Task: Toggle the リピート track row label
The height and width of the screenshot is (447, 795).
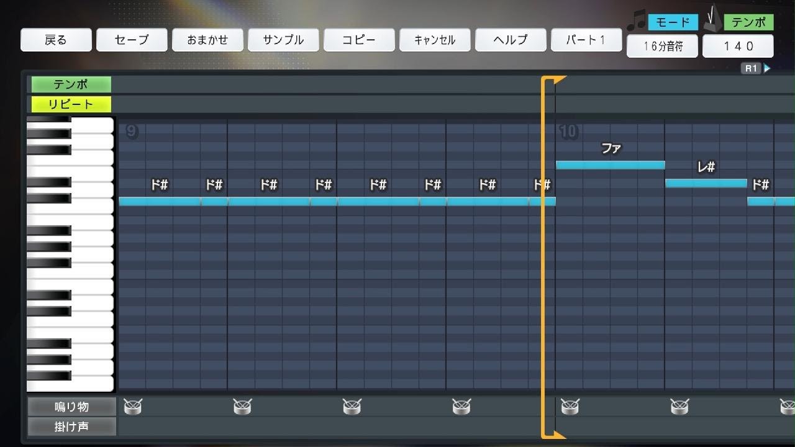Action: (71, 104)
